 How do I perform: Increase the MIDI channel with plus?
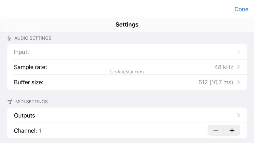(232, 131)
